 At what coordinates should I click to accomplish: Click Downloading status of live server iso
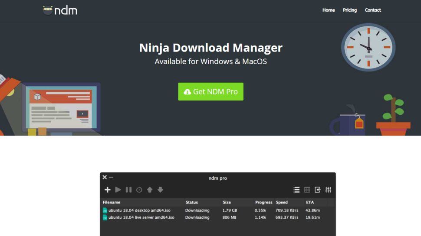(197, 217)
